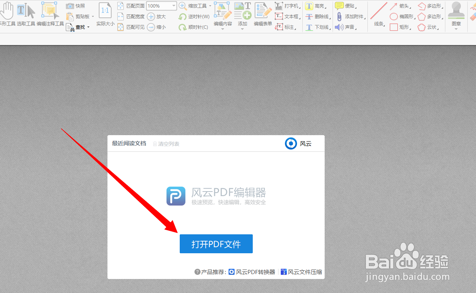The height and width of the screenshot is (293, 476).
Task: Set view to 实际大小 actual size
Action: pyautogui.click(x=105, y=14)
